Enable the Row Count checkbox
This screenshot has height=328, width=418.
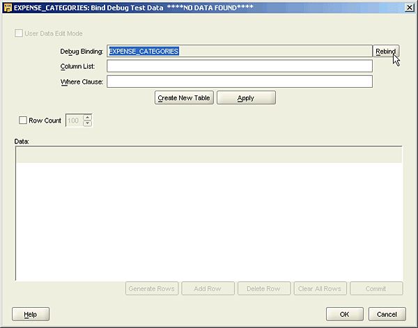tap(23, 120)
